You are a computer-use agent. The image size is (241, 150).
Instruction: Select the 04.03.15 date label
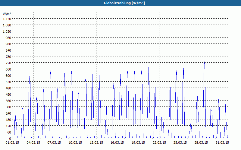33,143
